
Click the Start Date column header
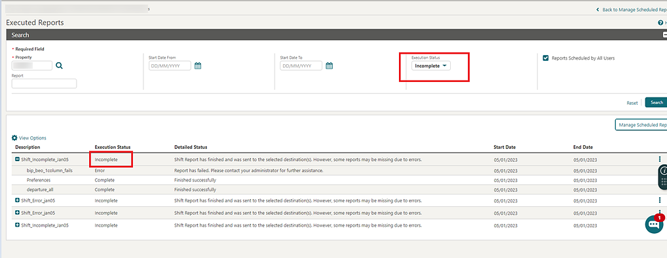pos(505,147)
